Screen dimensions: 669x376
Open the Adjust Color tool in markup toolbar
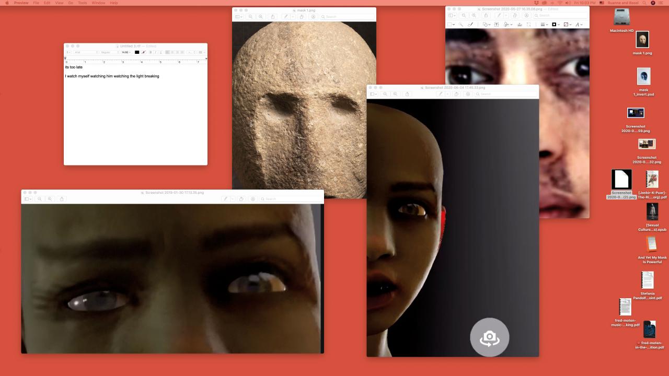520,25
